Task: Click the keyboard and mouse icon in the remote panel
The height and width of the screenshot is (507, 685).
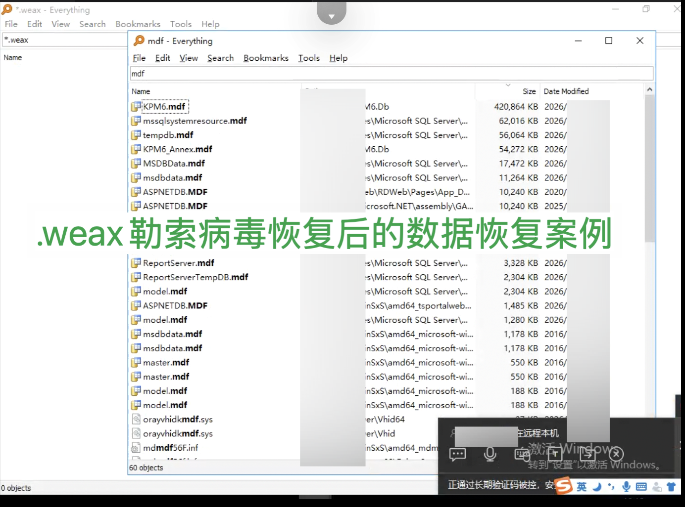Action: 522,454
